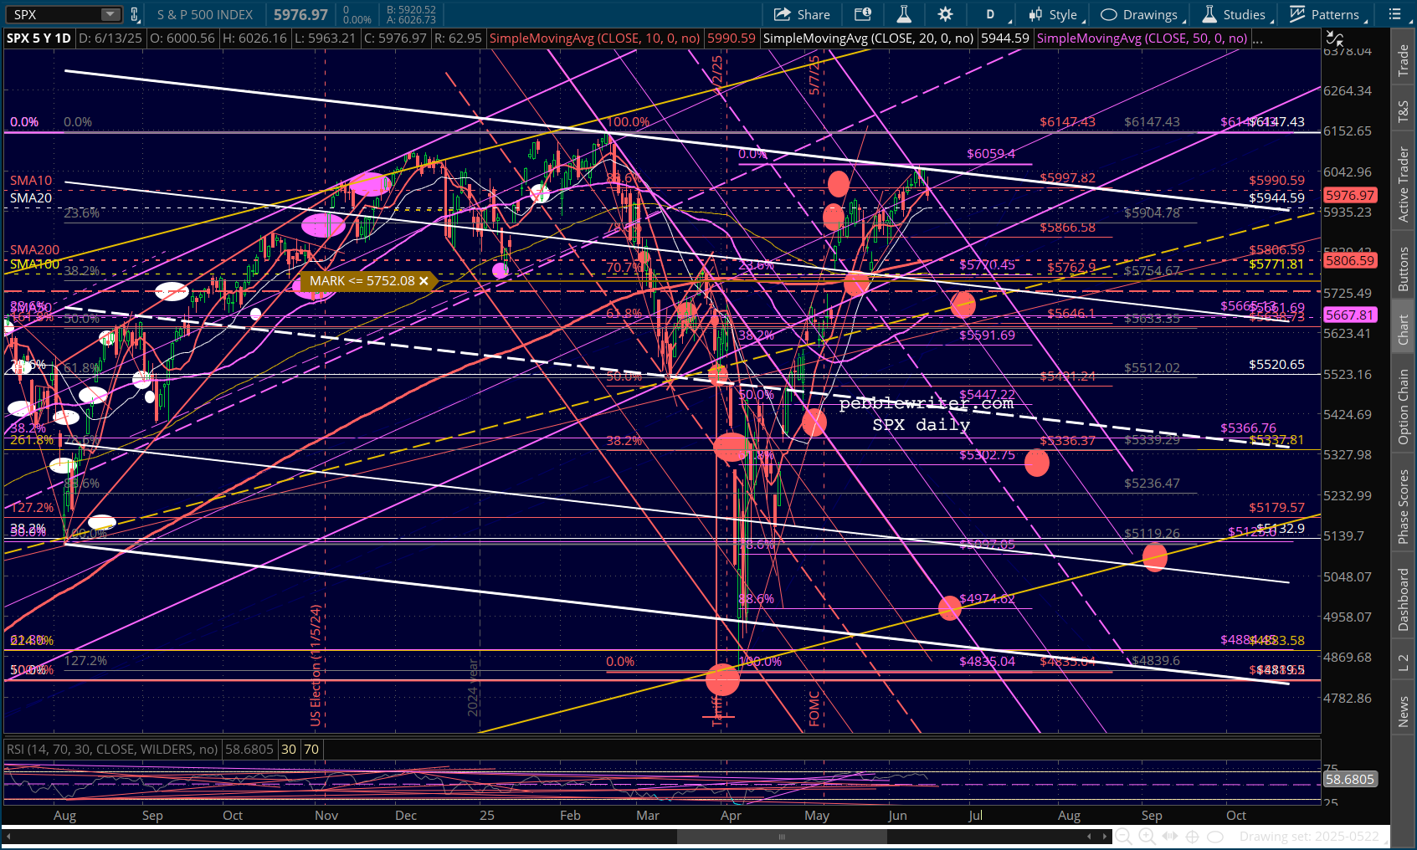This screenshot has width=1417, height=850.
Task: Click the Share button
Action: (x=802, y=14)
